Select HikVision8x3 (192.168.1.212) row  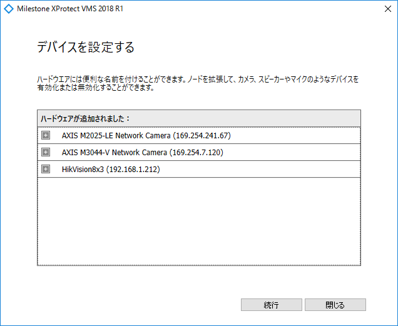pyautogui.click(x=199, y=169)
